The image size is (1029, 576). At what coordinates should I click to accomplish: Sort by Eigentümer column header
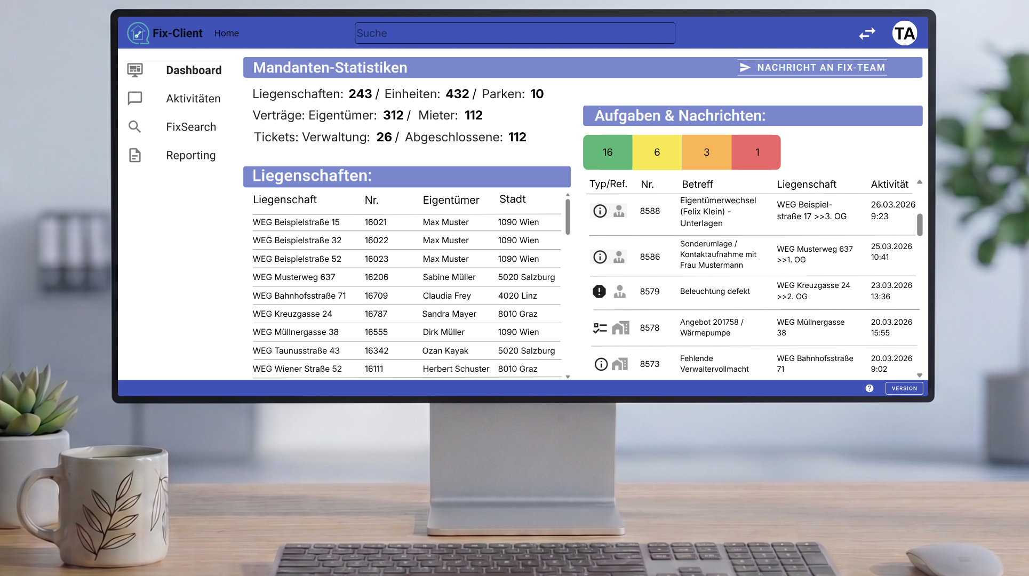(x=451, y=200)
